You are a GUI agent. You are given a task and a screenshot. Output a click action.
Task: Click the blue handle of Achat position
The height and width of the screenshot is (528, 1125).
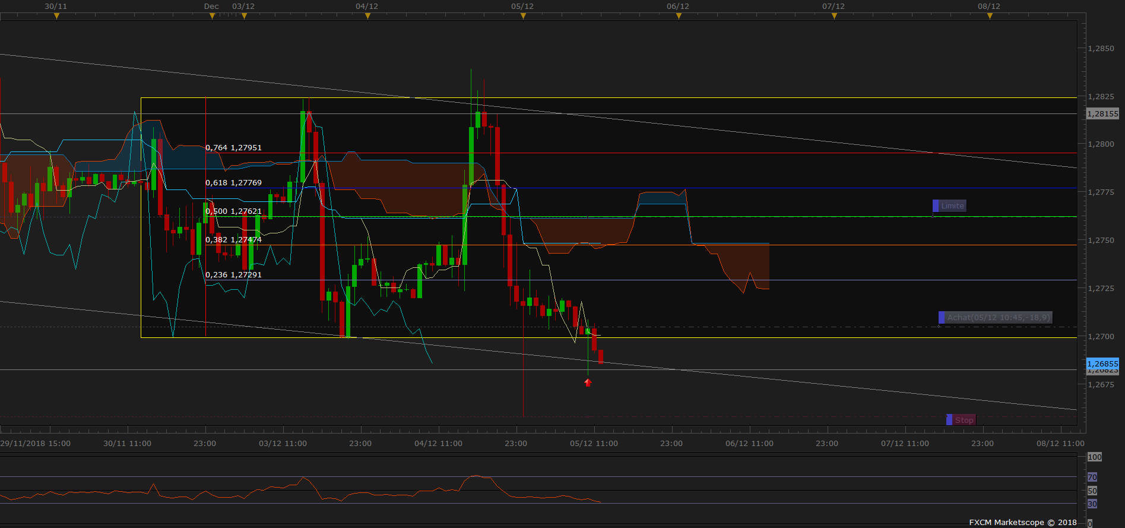pos(942,318)
